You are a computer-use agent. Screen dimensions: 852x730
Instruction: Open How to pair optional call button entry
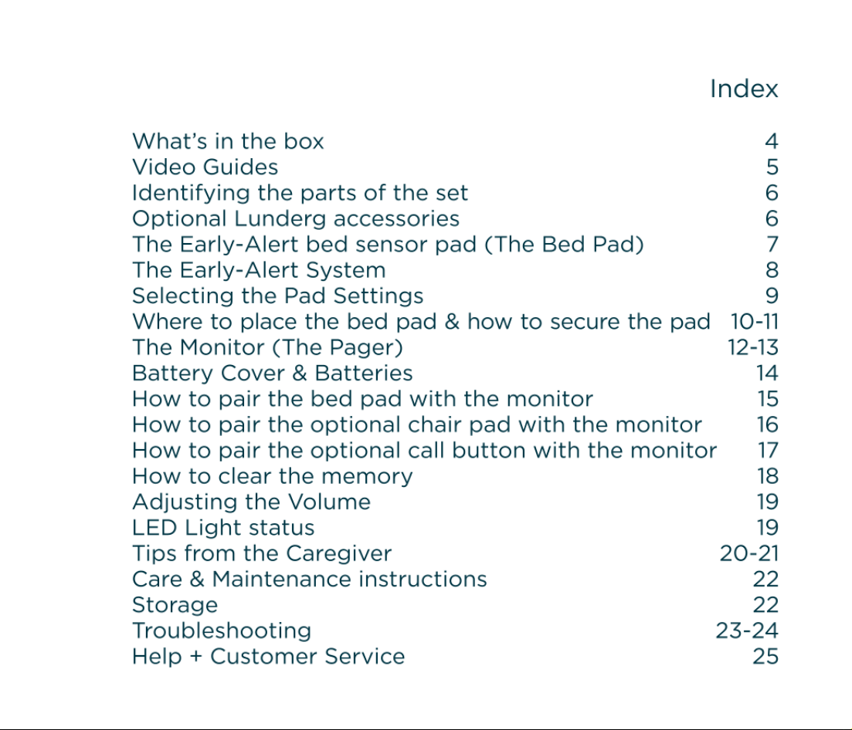click(x=424, y=451)
